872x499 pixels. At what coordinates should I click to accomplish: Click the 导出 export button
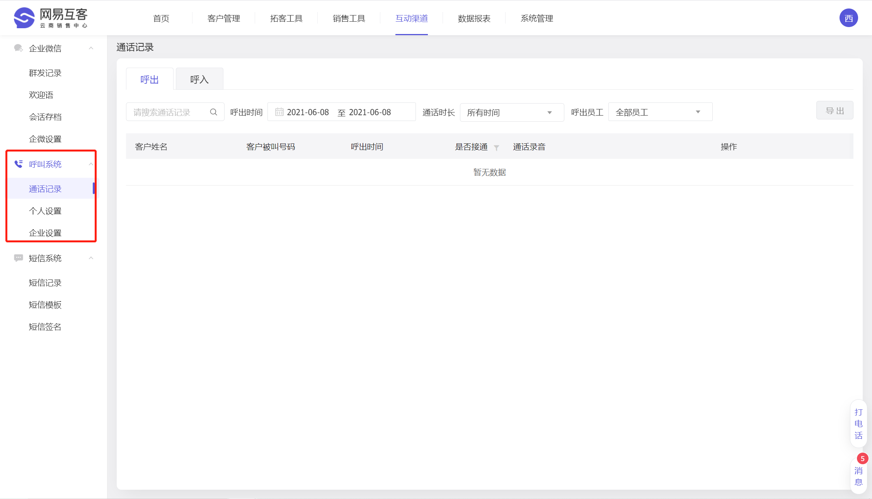pos(835,111)
